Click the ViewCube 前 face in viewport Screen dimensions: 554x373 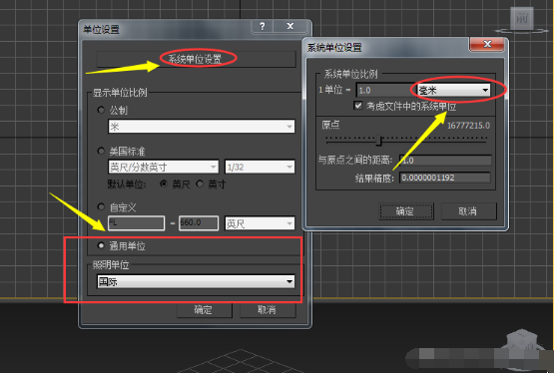click(522, 18)
